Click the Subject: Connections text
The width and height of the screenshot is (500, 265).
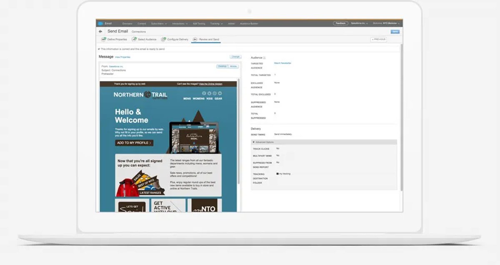pos(113,70)
